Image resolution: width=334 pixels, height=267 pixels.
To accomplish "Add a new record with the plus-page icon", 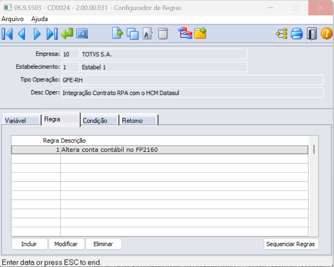I will pyautogui.click(x=118, y=34).
